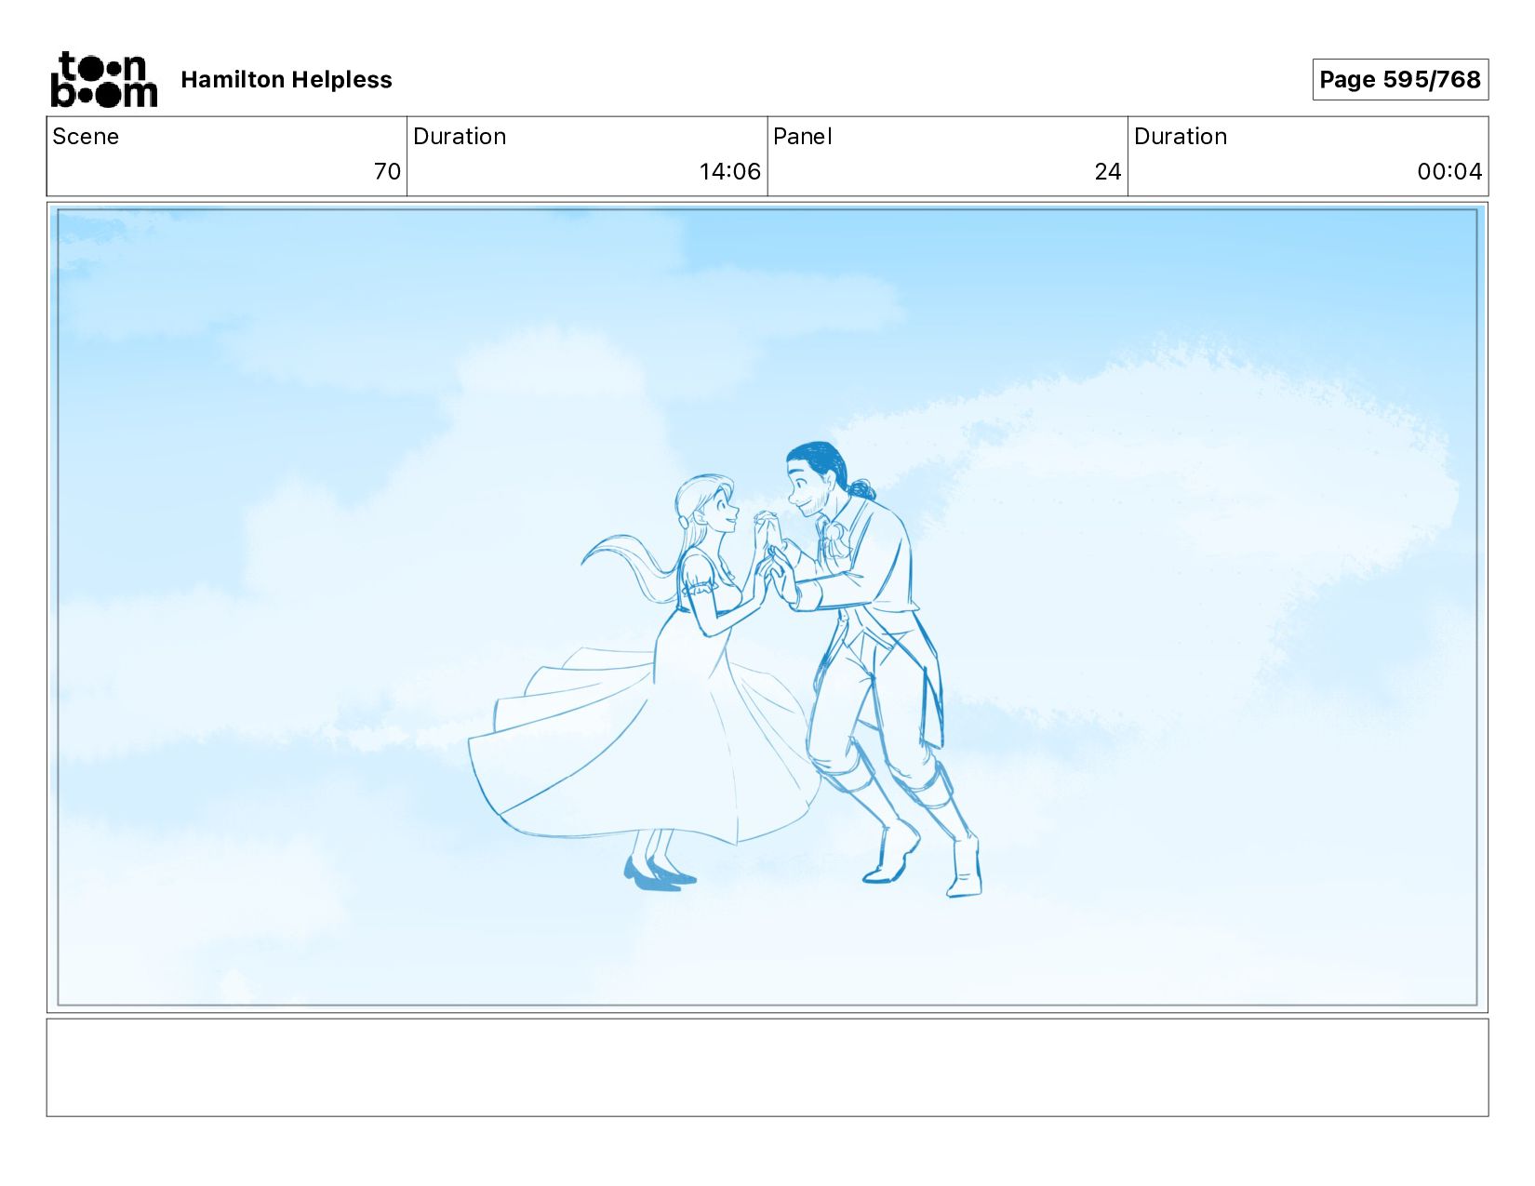1535x1186 pixels.
Task: Select scene number '70'
Action: click(387, 171)
